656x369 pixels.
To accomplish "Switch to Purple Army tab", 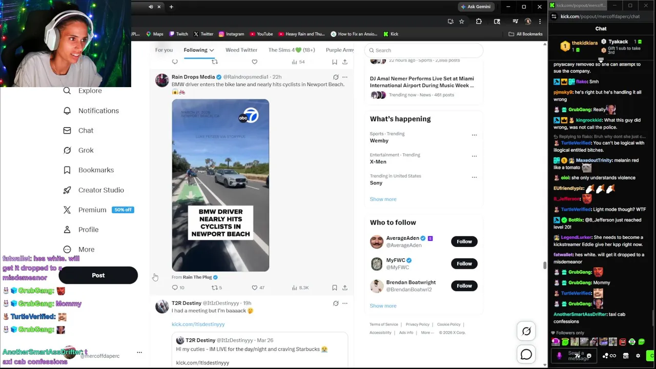I will 340,50.
